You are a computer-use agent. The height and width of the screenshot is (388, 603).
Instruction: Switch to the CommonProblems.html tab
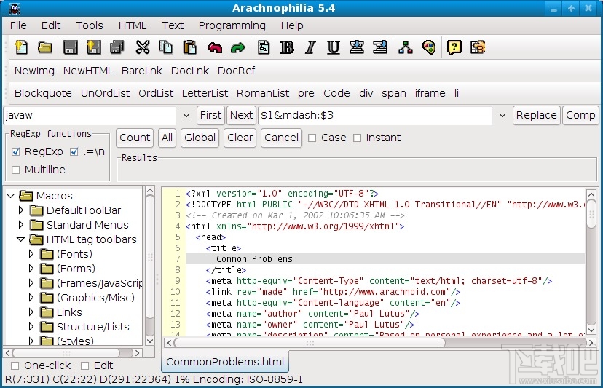click(x=224, y=362)
